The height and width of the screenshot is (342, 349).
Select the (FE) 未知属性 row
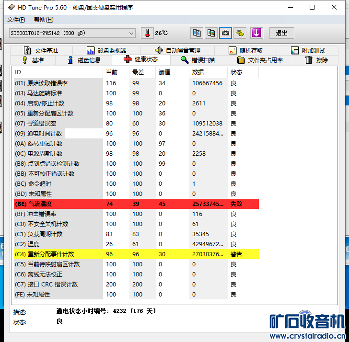click(x=136, y=295)
